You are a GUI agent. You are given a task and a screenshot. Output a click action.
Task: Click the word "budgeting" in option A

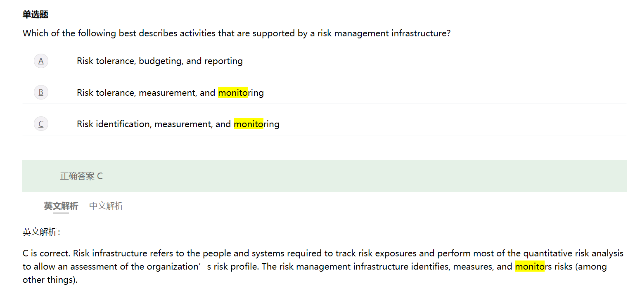160,61
